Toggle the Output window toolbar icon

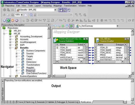click(65, 10)
